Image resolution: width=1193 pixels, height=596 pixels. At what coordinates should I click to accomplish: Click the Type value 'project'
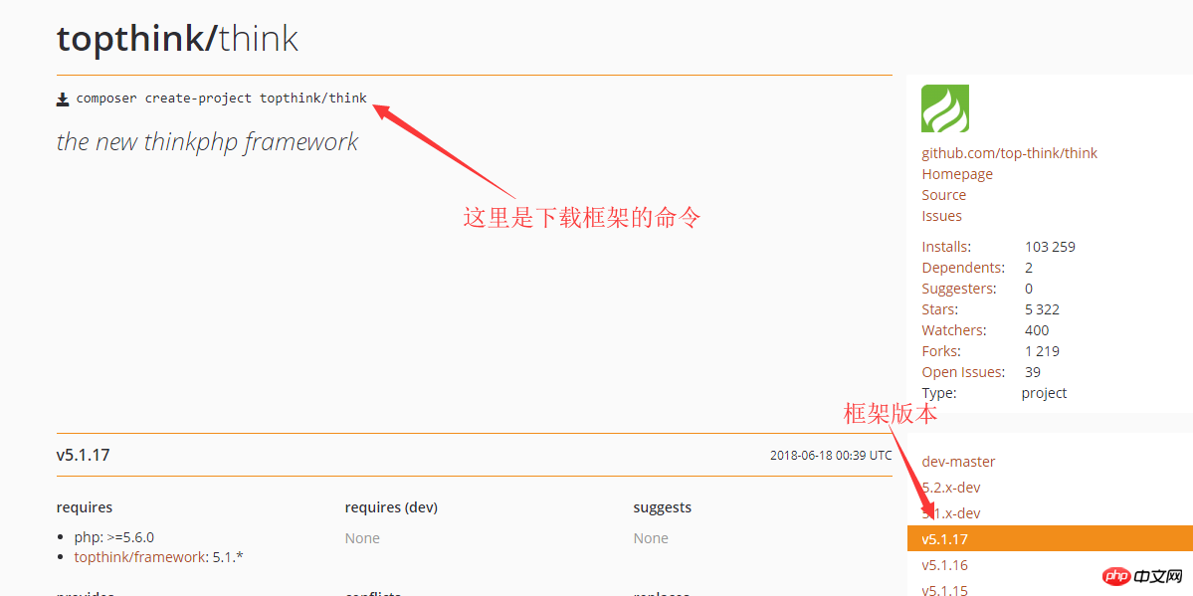[x=1044, y=394]
